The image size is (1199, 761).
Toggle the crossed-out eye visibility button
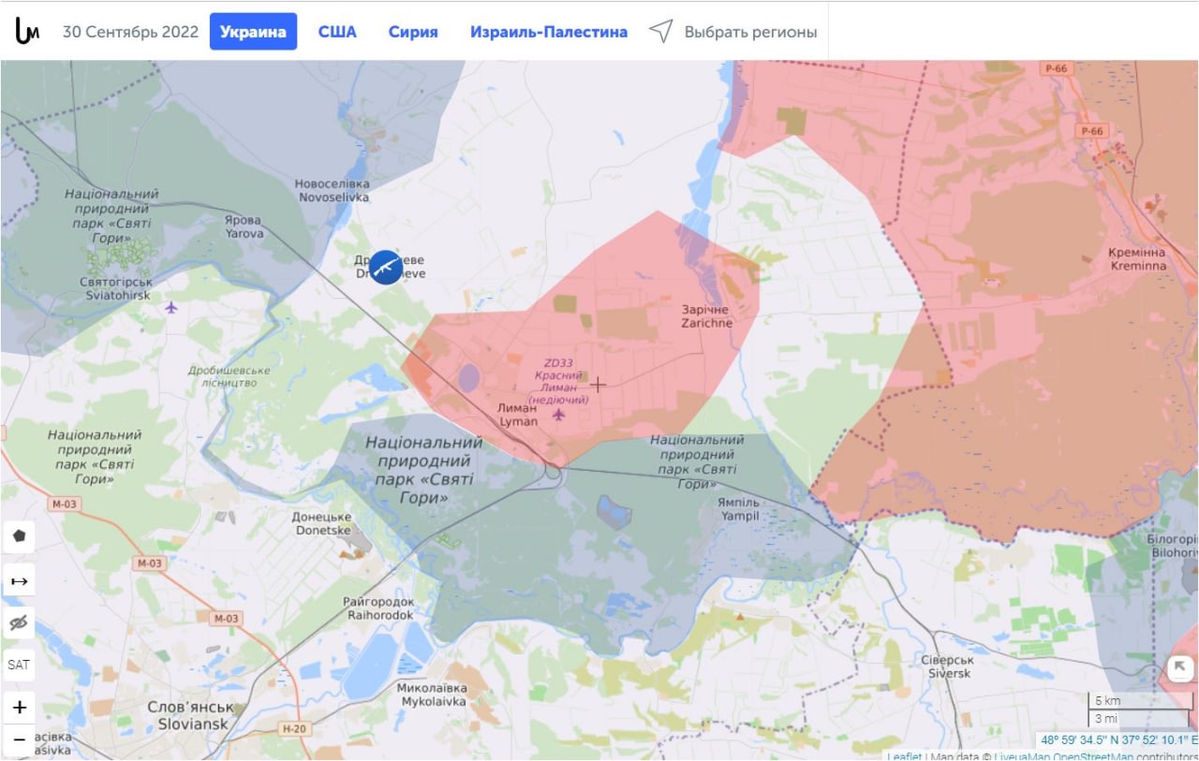tap(20, 623)
